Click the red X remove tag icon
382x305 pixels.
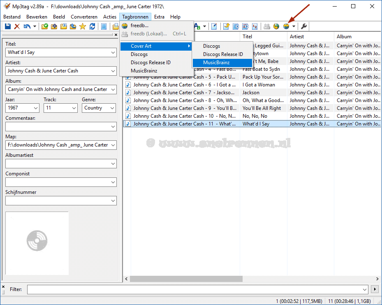click(x=17, y=26)
